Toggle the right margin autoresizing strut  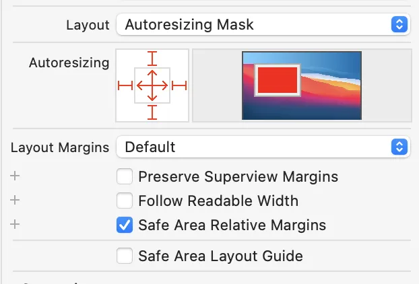pyautogui.click(x=179, y=85)
